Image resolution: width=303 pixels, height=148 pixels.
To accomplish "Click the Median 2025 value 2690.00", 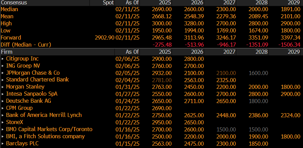I will pyautogui.click(x=162, y=9).
